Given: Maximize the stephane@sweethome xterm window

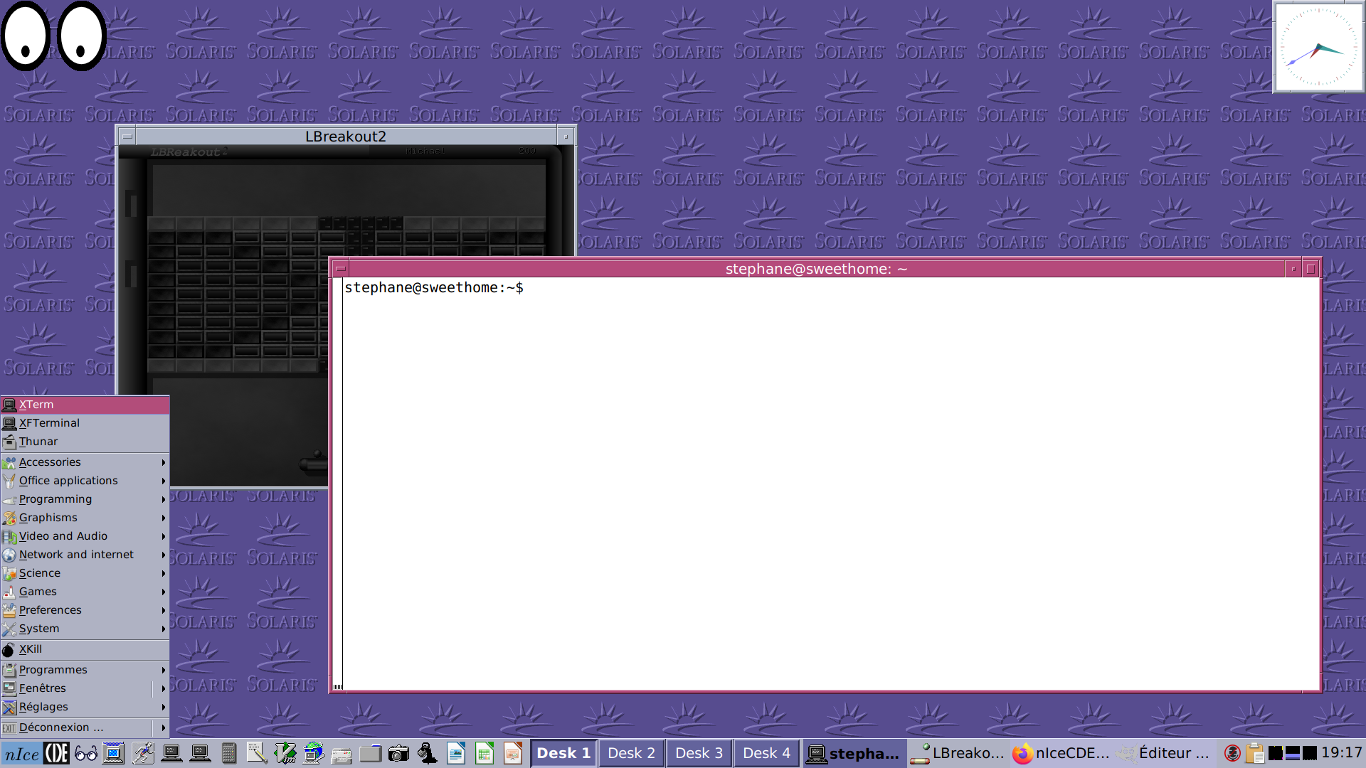Looking at the screenshot, I should [1311, 269].
